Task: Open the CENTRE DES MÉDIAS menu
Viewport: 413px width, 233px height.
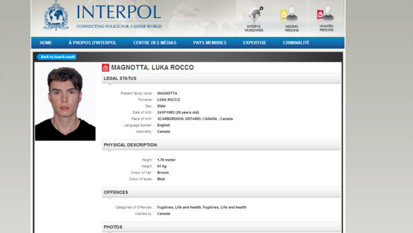Action: (155, 43)
